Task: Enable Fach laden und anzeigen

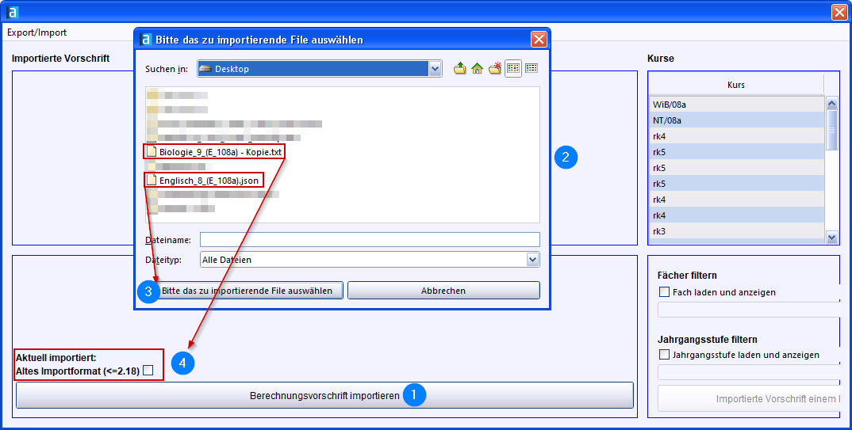Action: pos(664,291)
